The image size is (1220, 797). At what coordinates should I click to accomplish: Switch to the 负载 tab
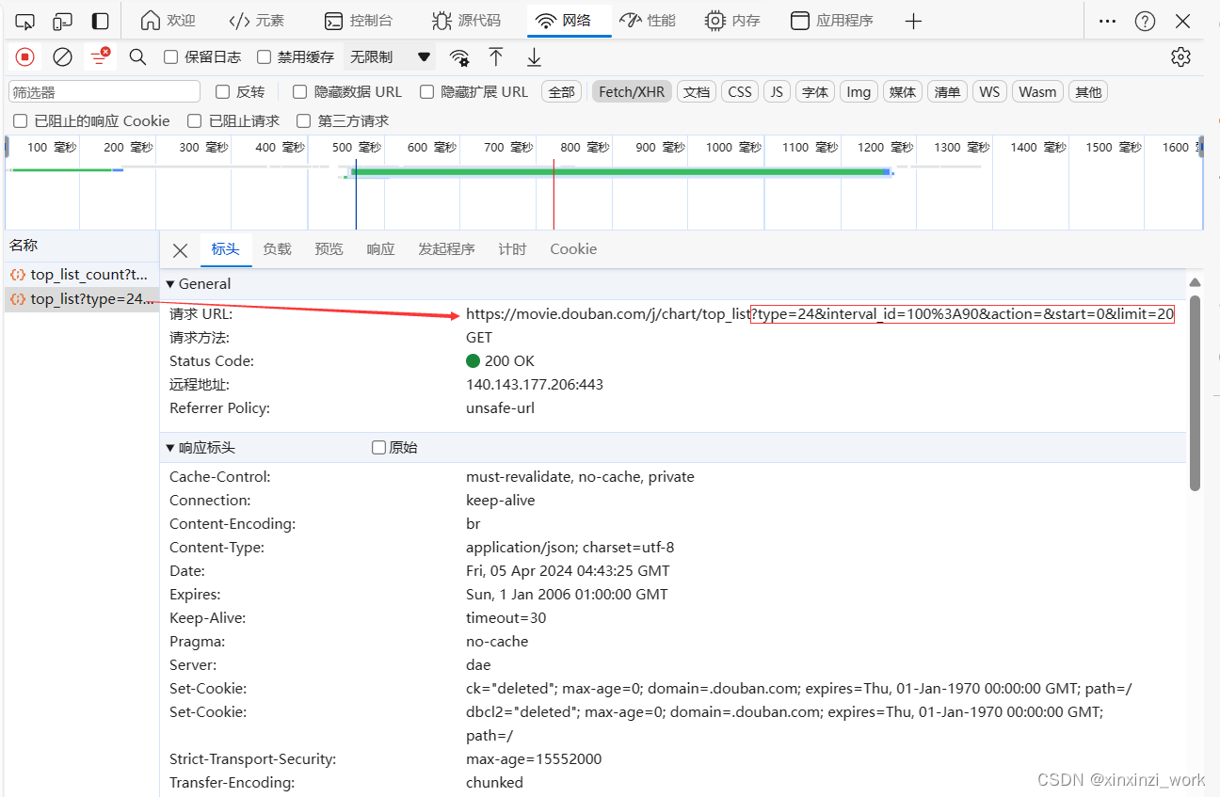click(x=277, y=249)
